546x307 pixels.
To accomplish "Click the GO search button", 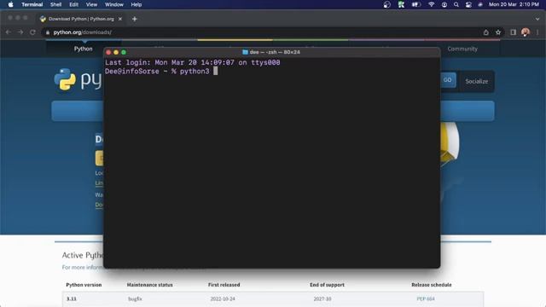I will point(447,80).
